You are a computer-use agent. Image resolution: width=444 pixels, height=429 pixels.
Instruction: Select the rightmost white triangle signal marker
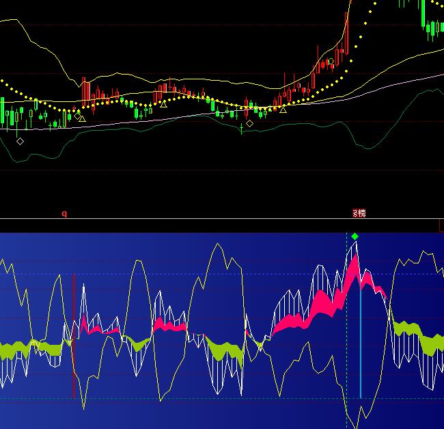coord(283,109)
